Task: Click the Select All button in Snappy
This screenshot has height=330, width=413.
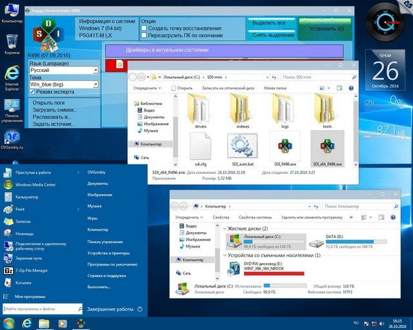Action: [x=271, y=23]
